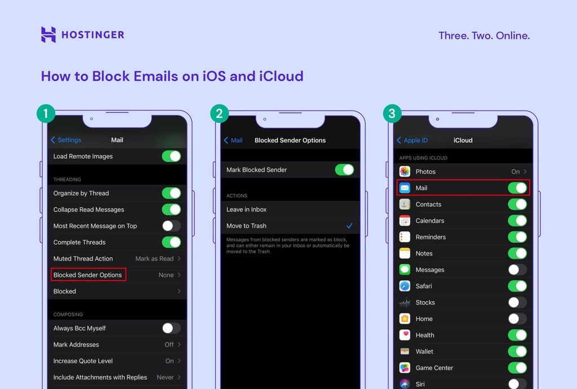577x389 pixels.
Task: Go back to Apple ID from iCloud
Action: point(412,140)
